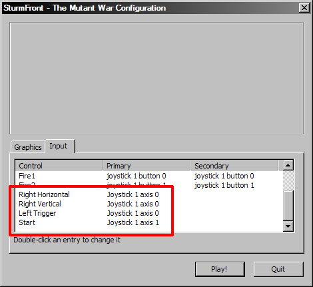Click the Quit button
This screenshot has height=287, width=313.
coord(278,269)
